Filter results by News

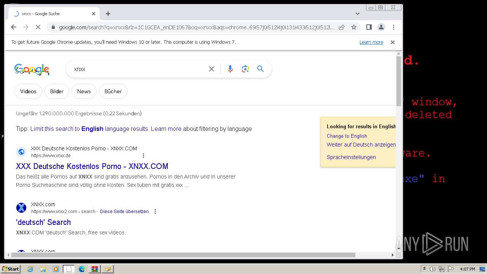[x=84, y=91]
